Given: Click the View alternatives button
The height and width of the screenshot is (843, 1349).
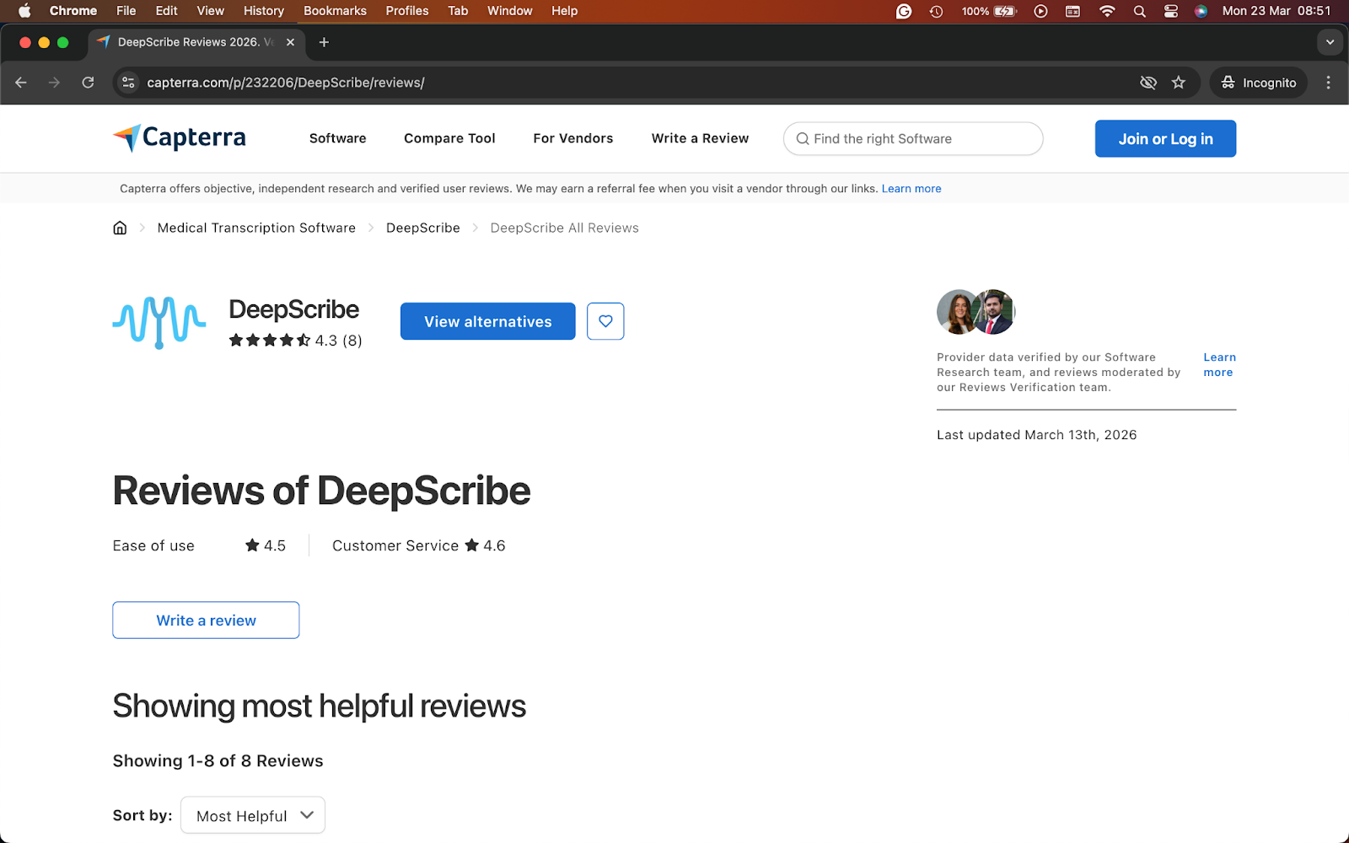Looking at the screenshot, I should click(488, 321).
